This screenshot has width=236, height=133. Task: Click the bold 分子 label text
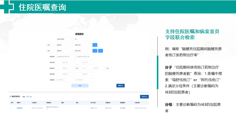click(x=168, y=67)
